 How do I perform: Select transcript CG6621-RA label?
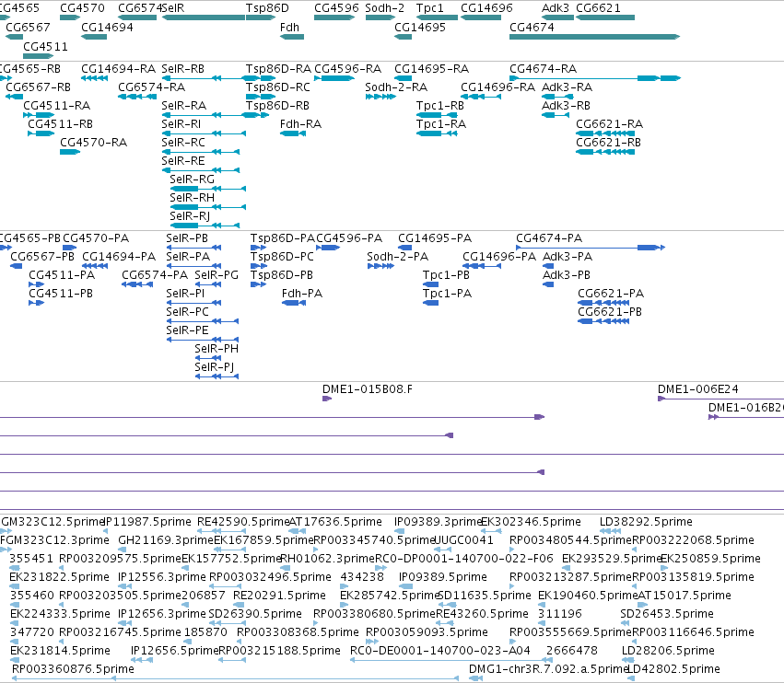(x=610, y=124)
